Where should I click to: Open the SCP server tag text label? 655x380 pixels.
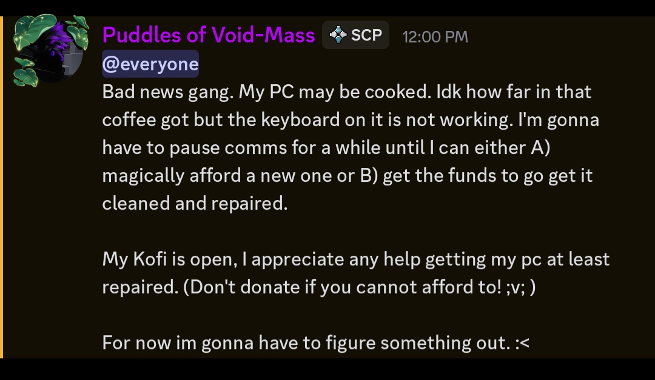click(x=366, y=35)
